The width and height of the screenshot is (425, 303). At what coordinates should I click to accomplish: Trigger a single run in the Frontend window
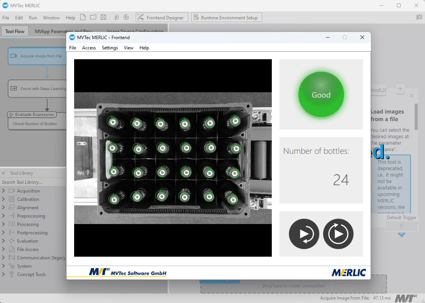pos(304,234)
